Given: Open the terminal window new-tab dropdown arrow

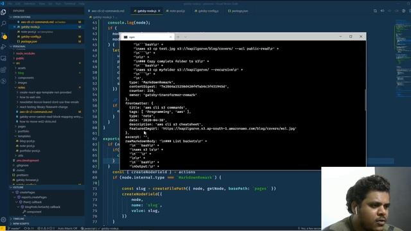Looking at the screenshot, I should click(186, 37).
